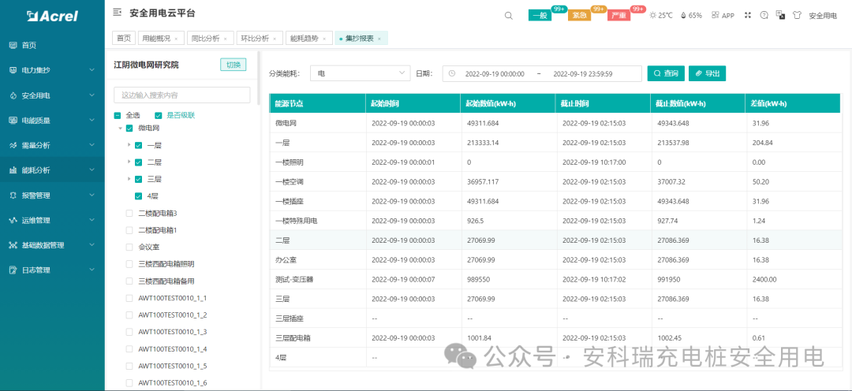Click the 能耗分析 sidebar icon
852x391 pixels.
pos(13,170)
